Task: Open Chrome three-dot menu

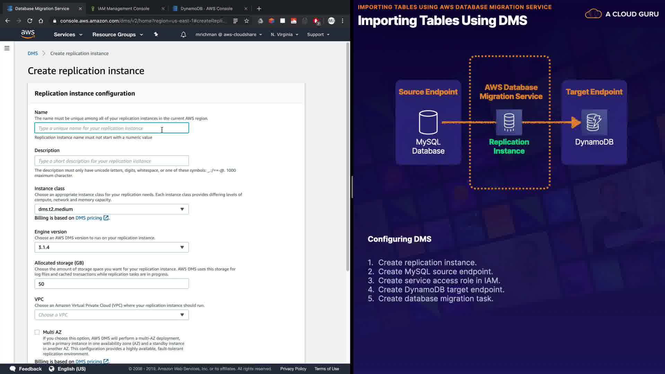Action: (343, 21)
